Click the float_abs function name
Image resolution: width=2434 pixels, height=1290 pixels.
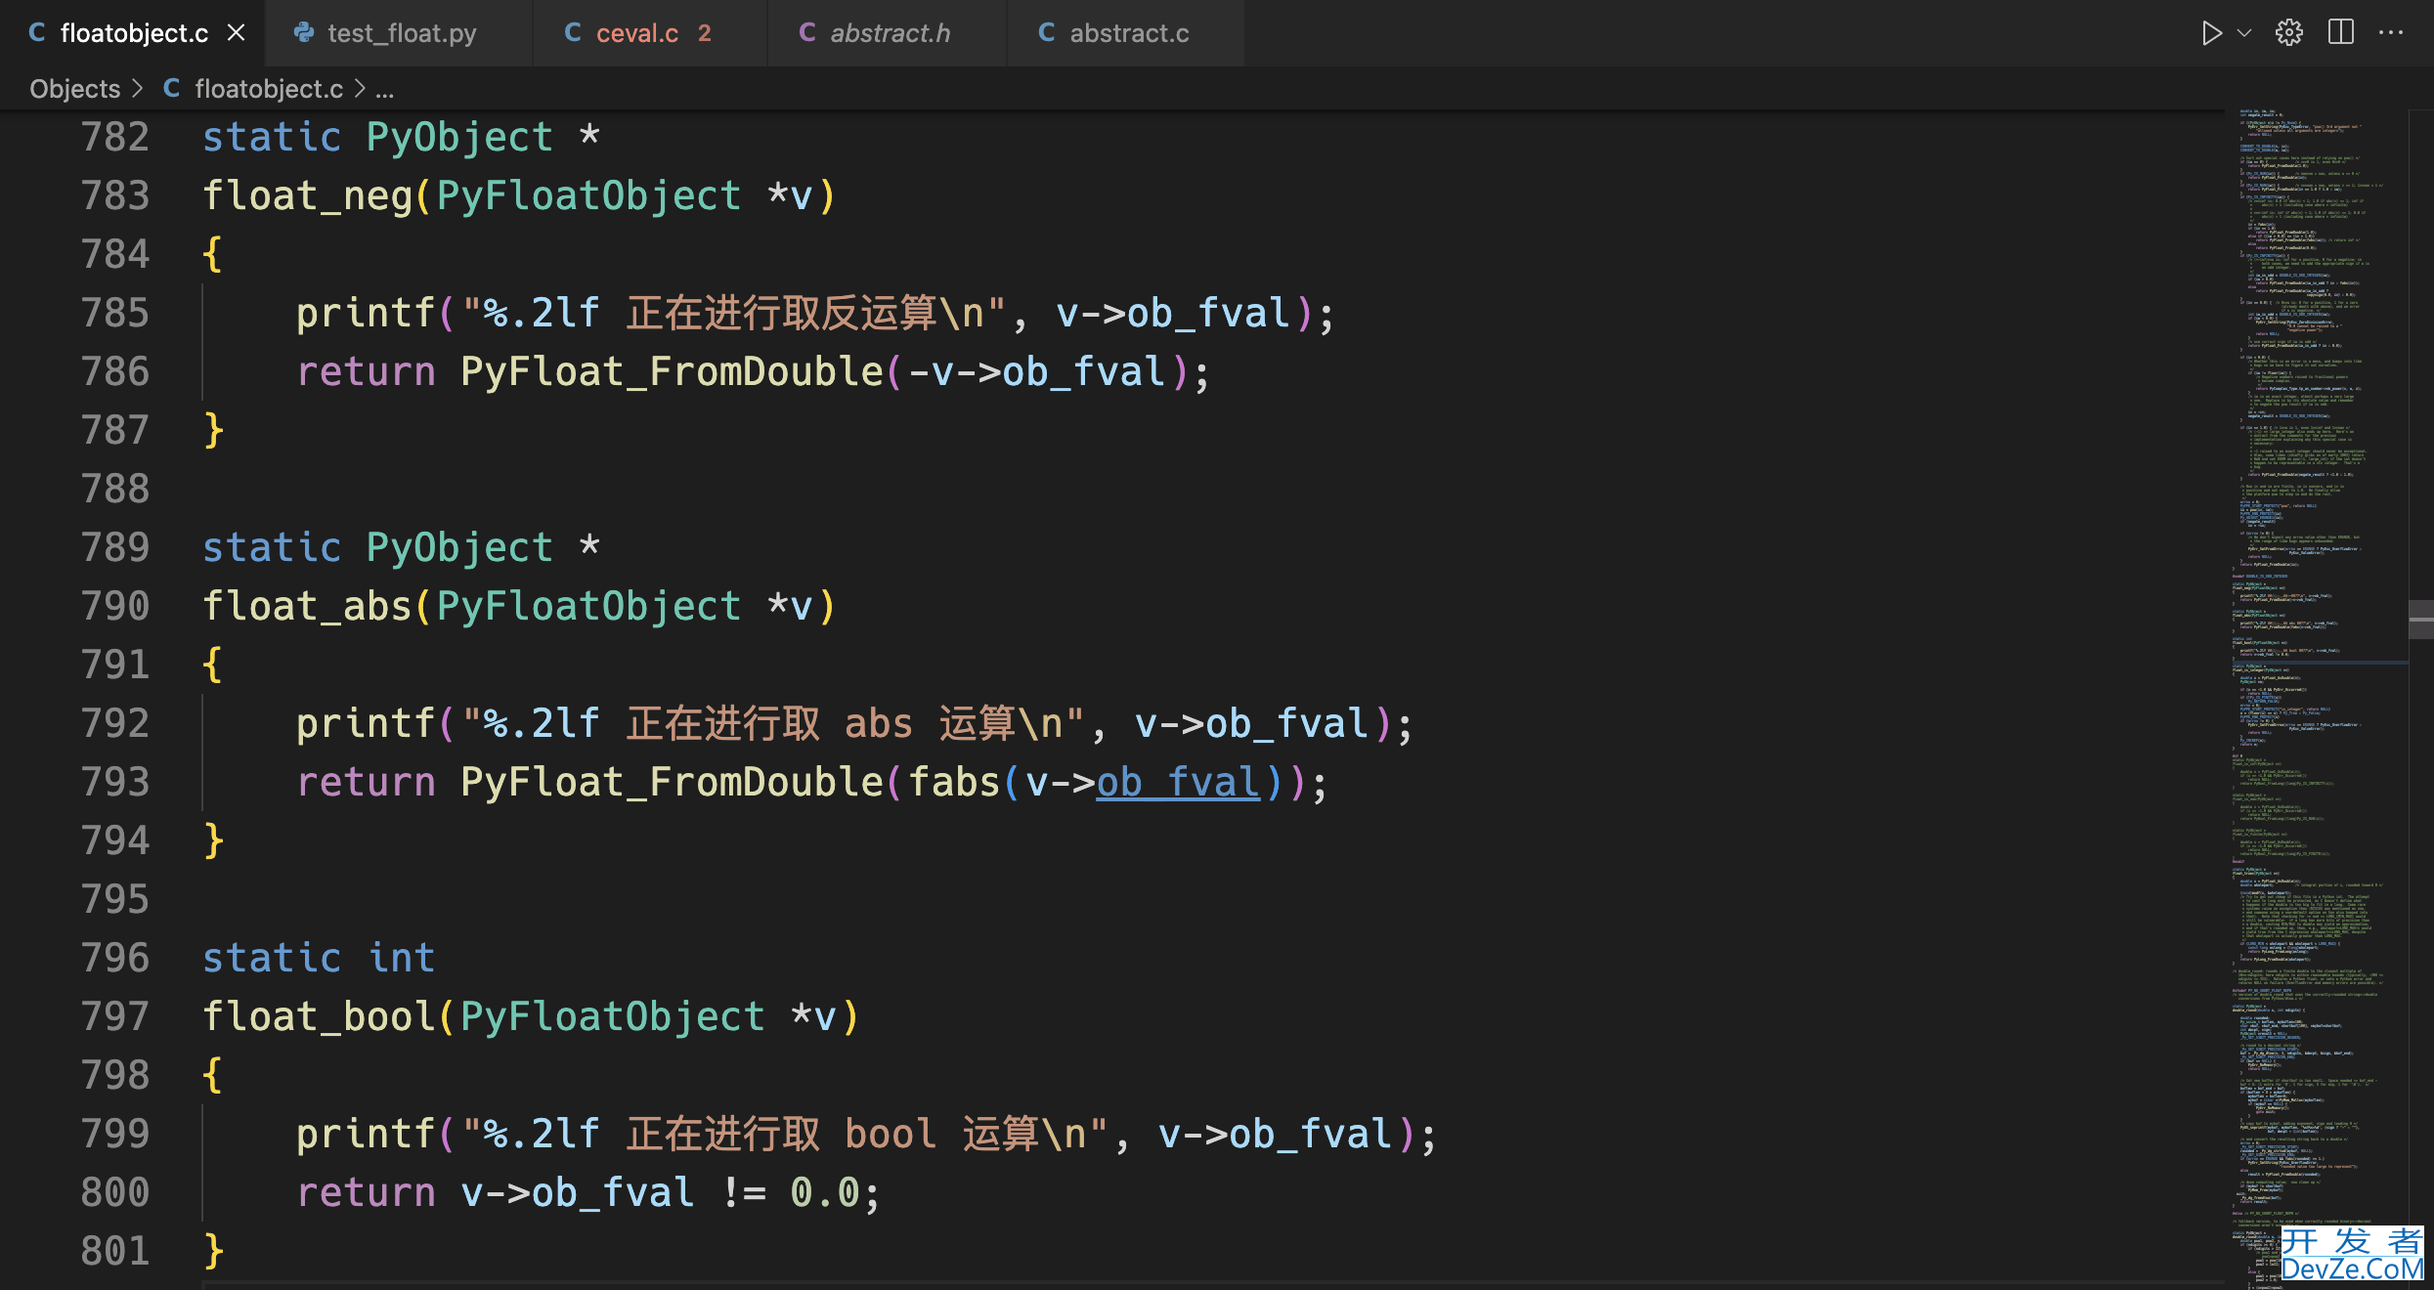pyautogui.click(x=307, y=606)
